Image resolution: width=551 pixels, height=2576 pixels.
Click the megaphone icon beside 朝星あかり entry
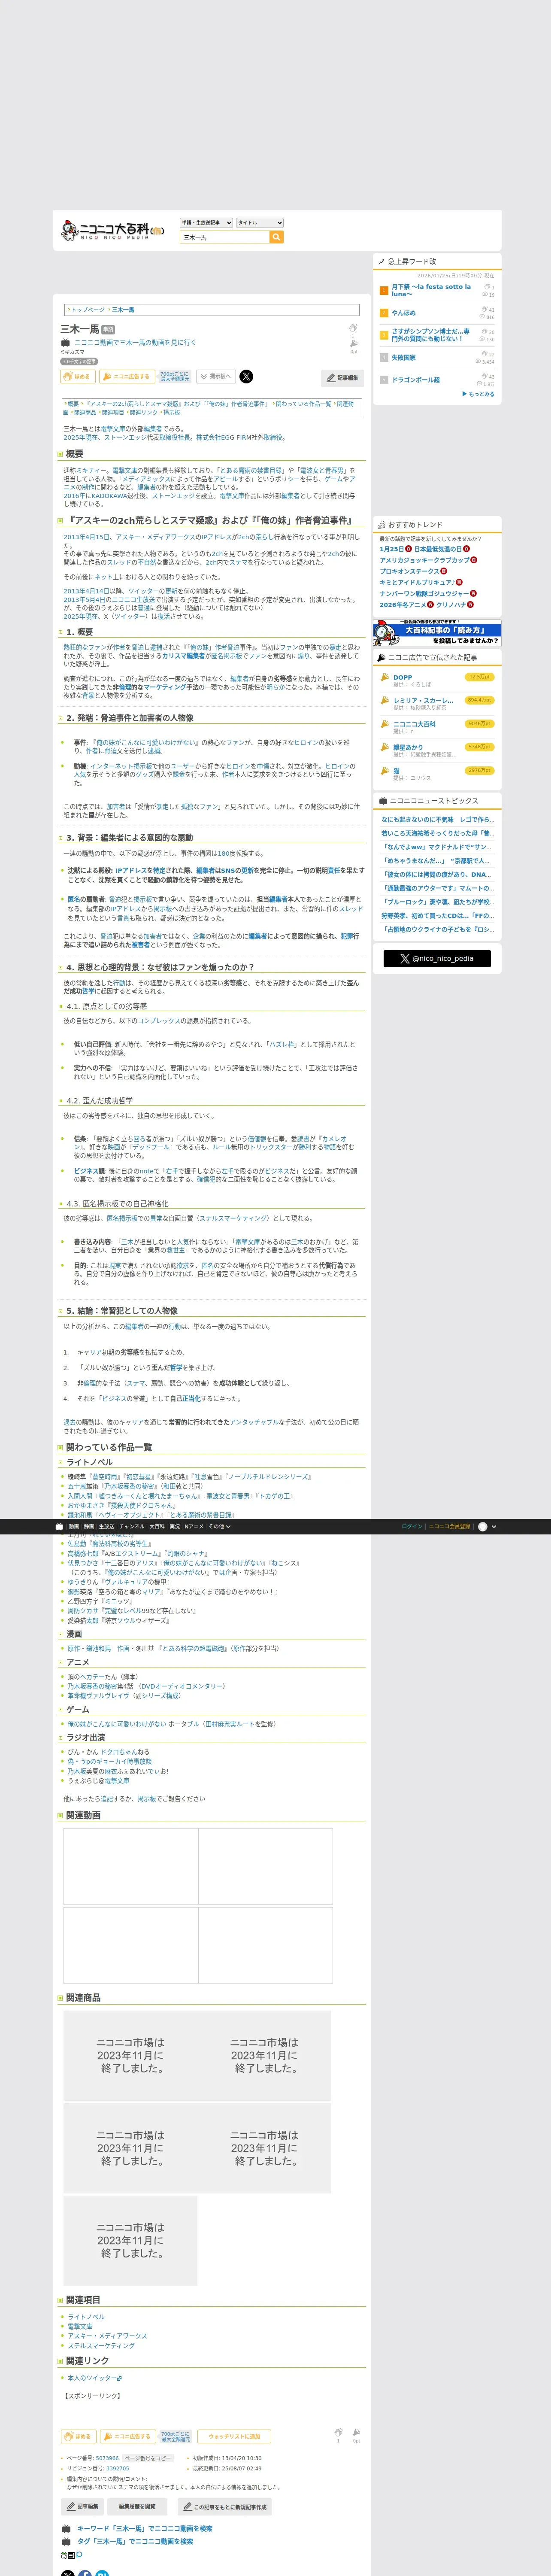pyautogui.click(x=384, y=747)
